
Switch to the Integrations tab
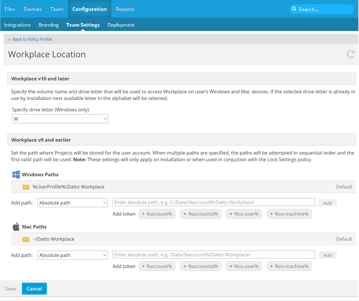tap(17, 25)
